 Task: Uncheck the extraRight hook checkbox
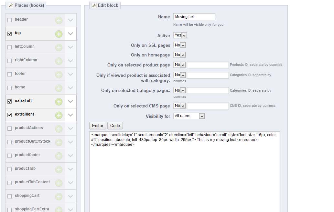[10, 115]
